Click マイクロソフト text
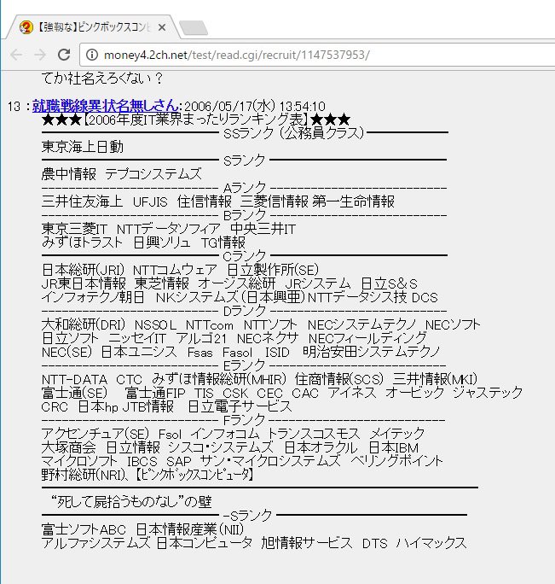 pyautogui.click(x=79, y=461)
